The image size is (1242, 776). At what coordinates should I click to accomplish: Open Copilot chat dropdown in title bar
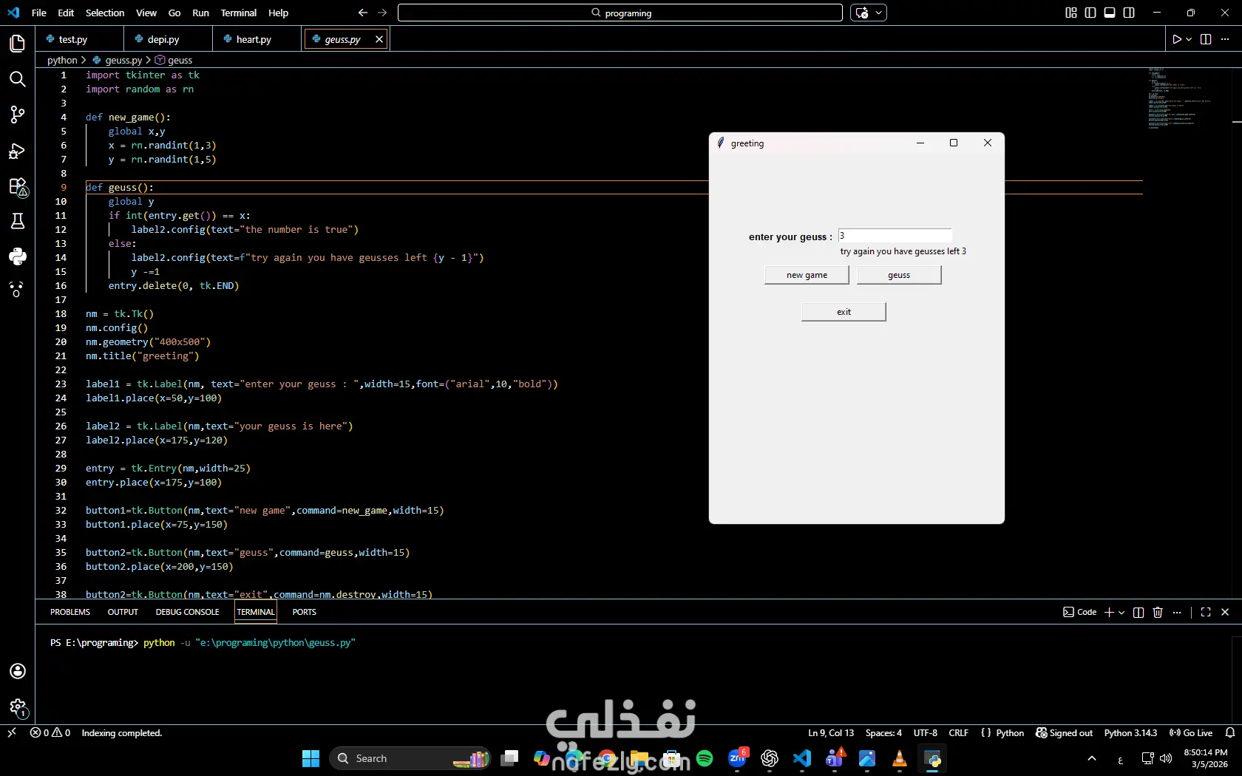(878, 13)
